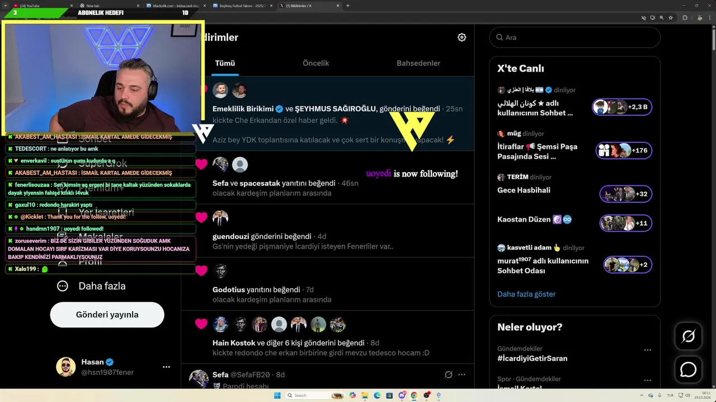Viewport: 716px width, 402px height.
Task: Show hidden system tray icons chevron
Action: pyautogui.click(x=642, y=395)
